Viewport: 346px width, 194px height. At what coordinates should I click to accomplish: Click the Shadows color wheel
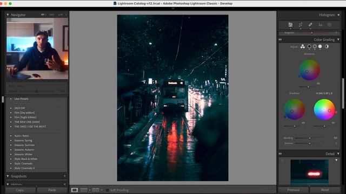(294, 109)
